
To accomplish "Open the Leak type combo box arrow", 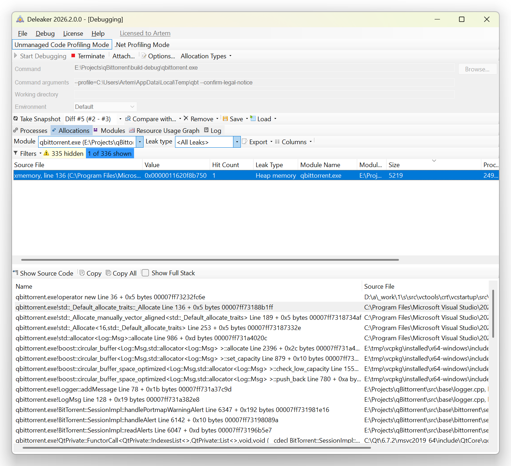I will coord(237,142).
